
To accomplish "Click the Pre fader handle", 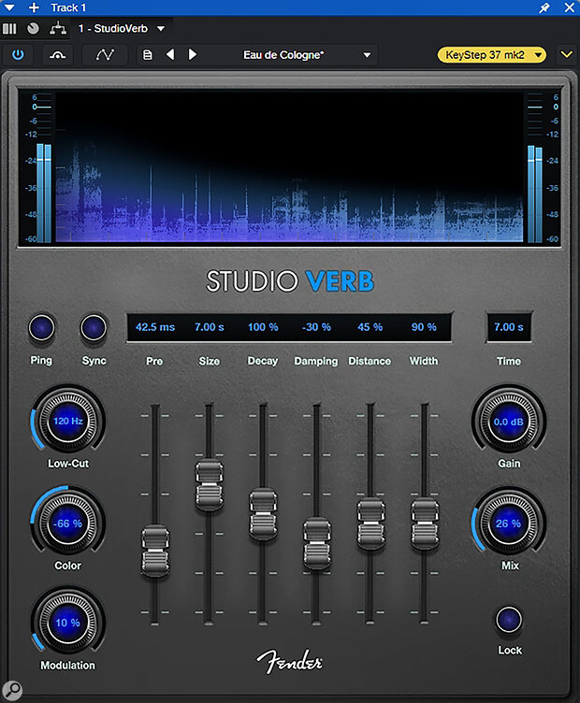I will 155,552.
